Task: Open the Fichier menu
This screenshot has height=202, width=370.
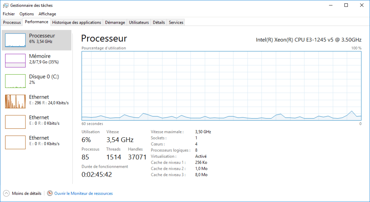Action: (x=9, y=14)
